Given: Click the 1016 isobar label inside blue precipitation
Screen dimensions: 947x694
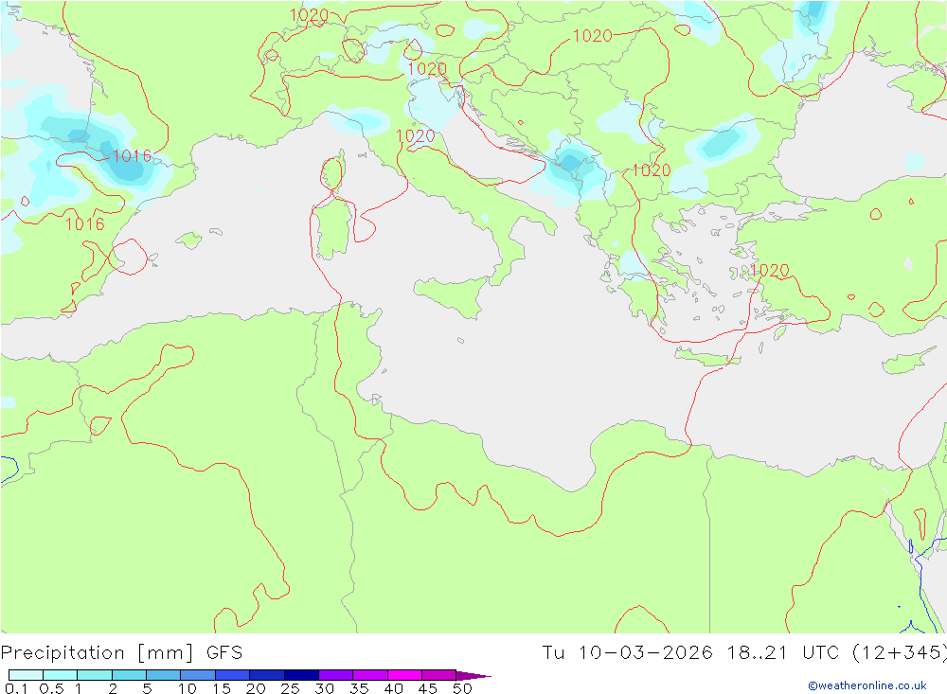Looking at the screenshot, I should 133,156.
